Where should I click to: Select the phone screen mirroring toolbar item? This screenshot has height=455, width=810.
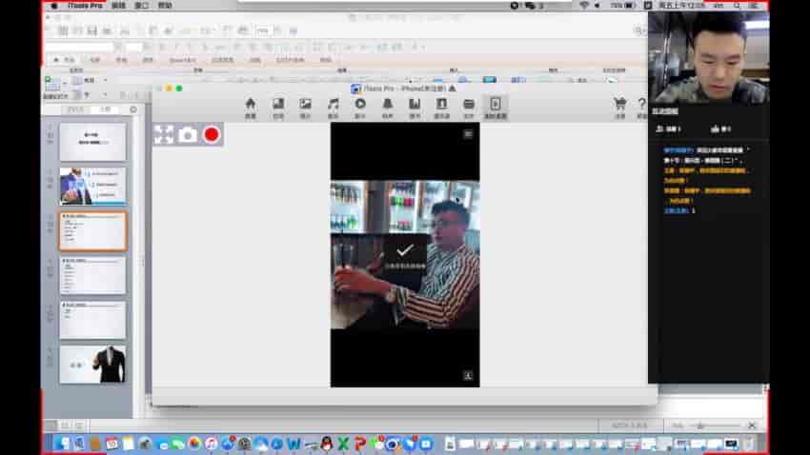click(x=496, y=106)
